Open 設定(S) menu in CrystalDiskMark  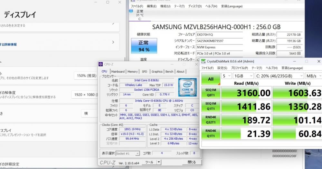(x=222, y=68)
